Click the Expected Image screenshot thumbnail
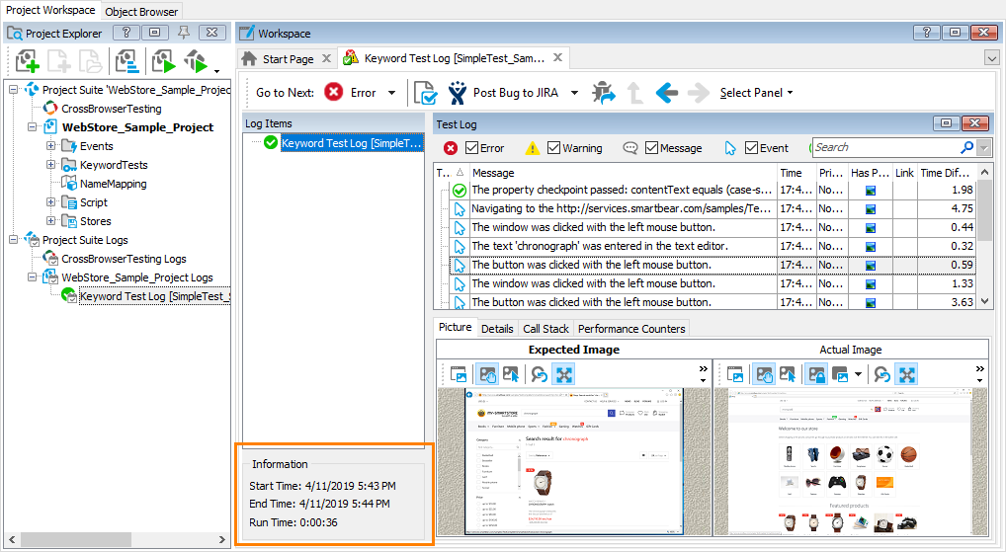Image resolution: width=1006 pixels, height=552 pixels. pos(573,462)
